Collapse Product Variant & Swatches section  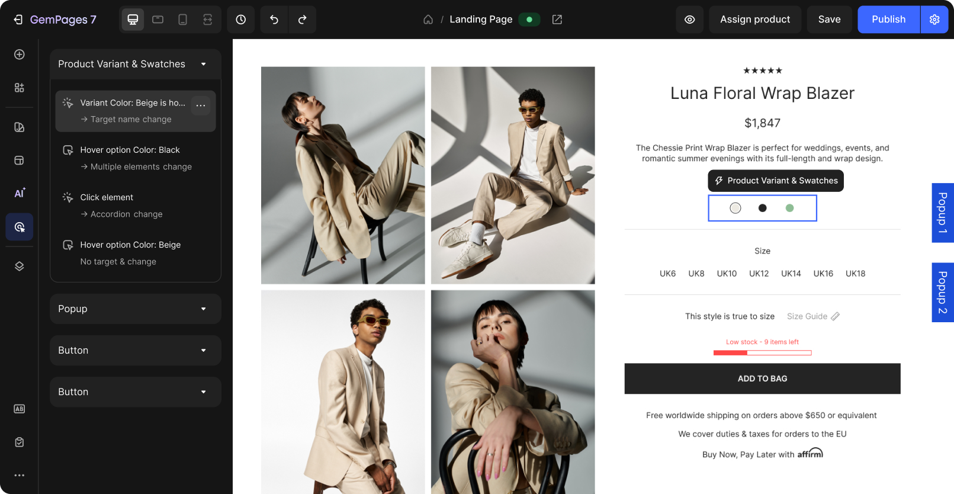[203, 64]
